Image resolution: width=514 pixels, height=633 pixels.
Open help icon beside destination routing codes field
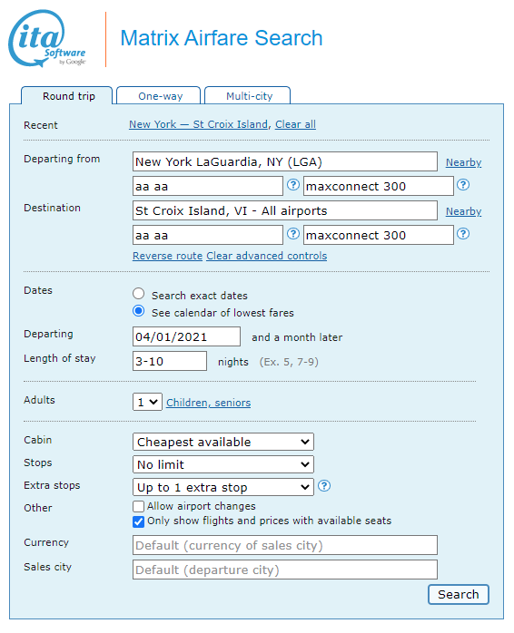click(293, 234)
